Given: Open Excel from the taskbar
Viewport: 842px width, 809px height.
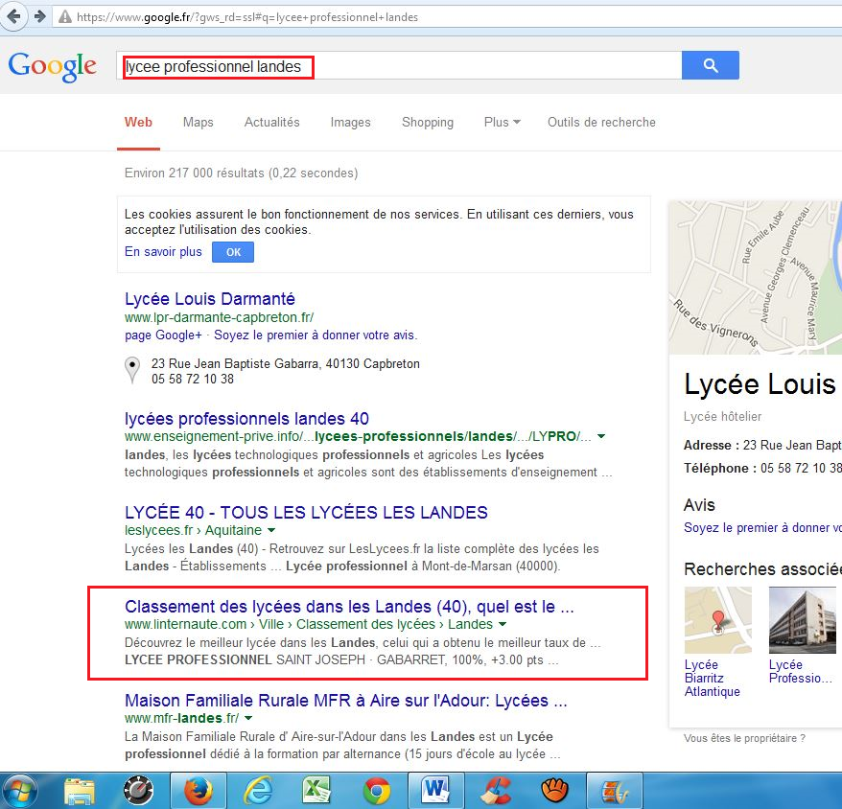Looking at the screenshot, I should (316, 791).
